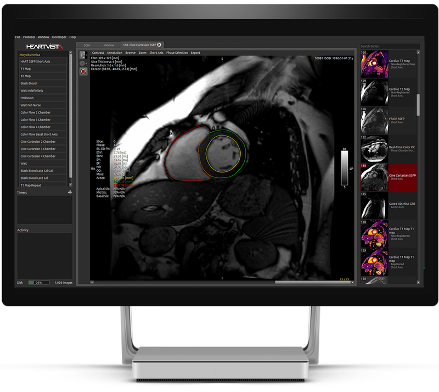Click the greyed crosshair tool icon

pos(82,63)
